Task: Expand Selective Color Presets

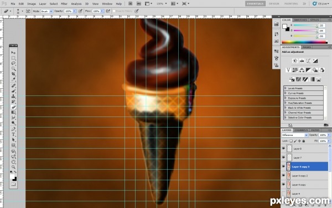Action: pyautogui.click(x=285, y=118)
